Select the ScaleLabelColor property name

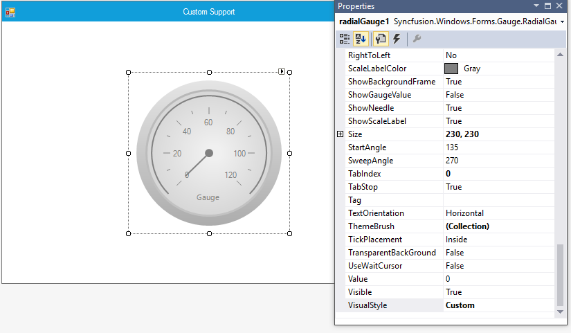pyautogui.click(x=377, y=69)
